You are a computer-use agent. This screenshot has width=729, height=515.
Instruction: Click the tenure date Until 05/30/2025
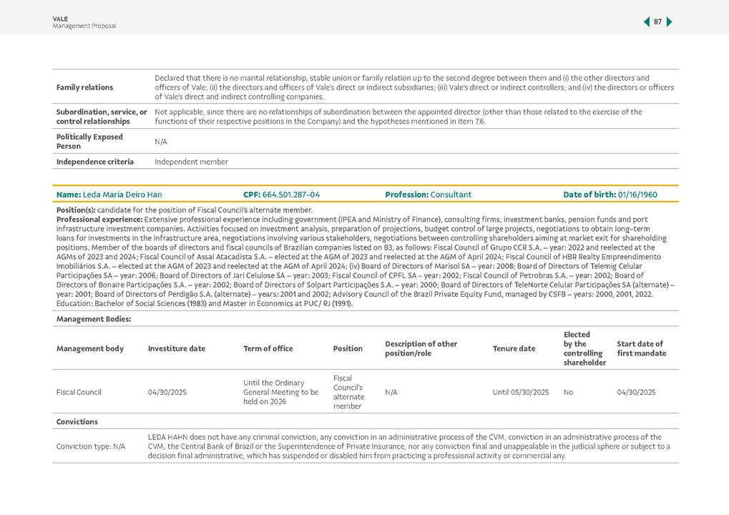coord(520,392)
